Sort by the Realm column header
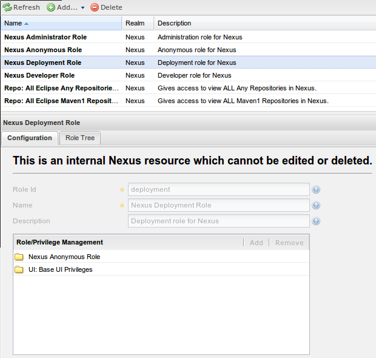This screenshot has width=376, height=358. tap(138, 23)
